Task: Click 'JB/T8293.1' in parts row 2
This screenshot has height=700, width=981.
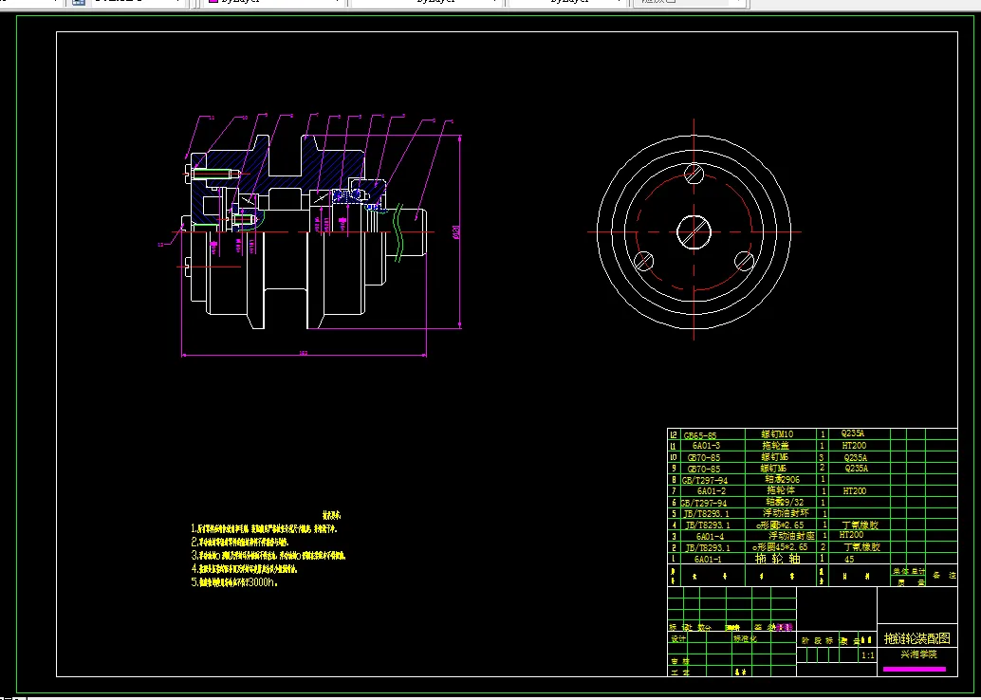Action: (x=708, y=548)
